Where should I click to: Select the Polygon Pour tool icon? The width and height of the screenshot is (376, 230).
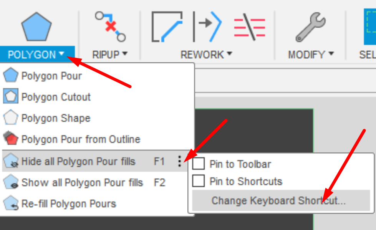coord(10,76)
